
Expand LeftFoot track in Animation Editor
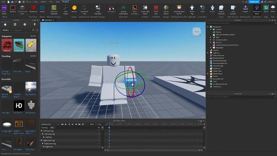tap(44, 137)
